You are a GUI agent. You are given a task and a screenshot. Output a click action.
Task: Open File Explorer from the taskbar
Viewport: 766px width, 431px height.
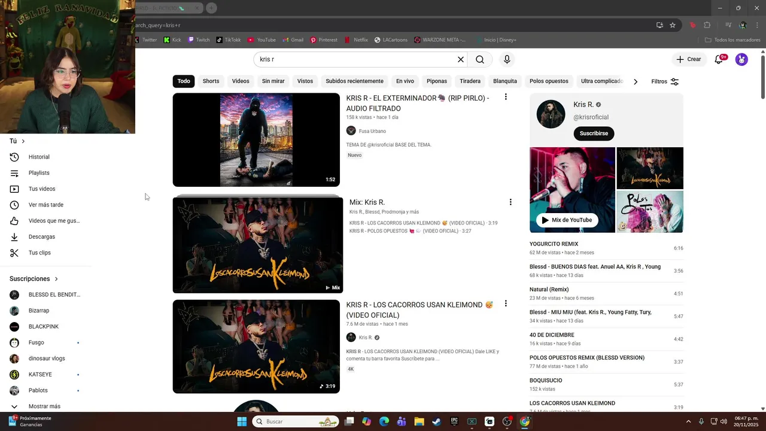(419, 421)
